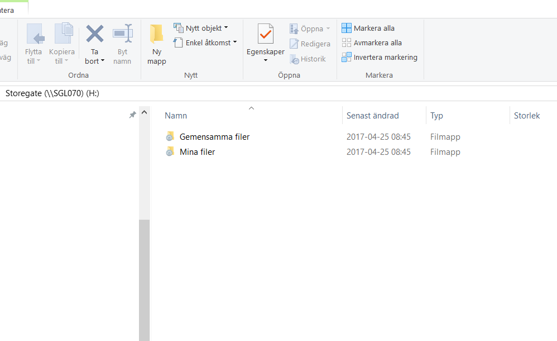
Task: Sort by Senast ändrad column header
Action: pyautogui.click(x=372, y=116)
